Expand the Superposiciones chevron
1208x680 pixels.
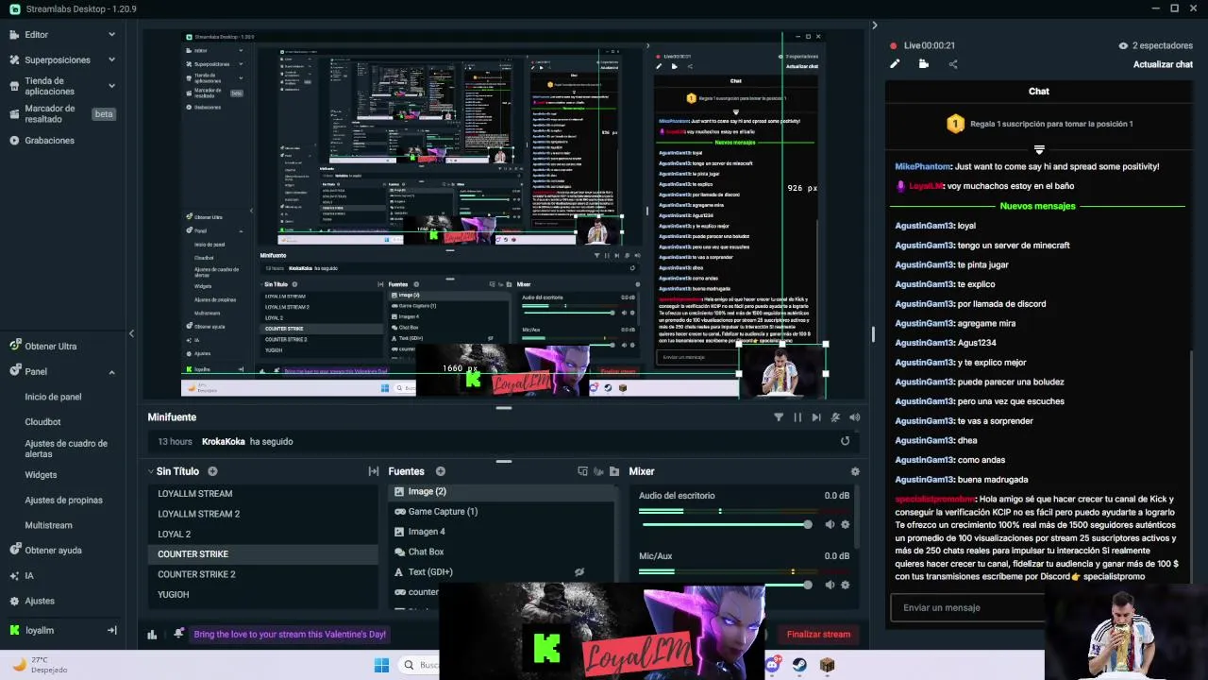pyautogui.click(x=111, y=59)
